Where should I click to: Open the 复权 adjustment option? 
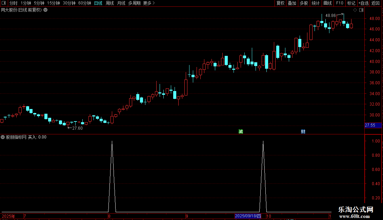280,3
